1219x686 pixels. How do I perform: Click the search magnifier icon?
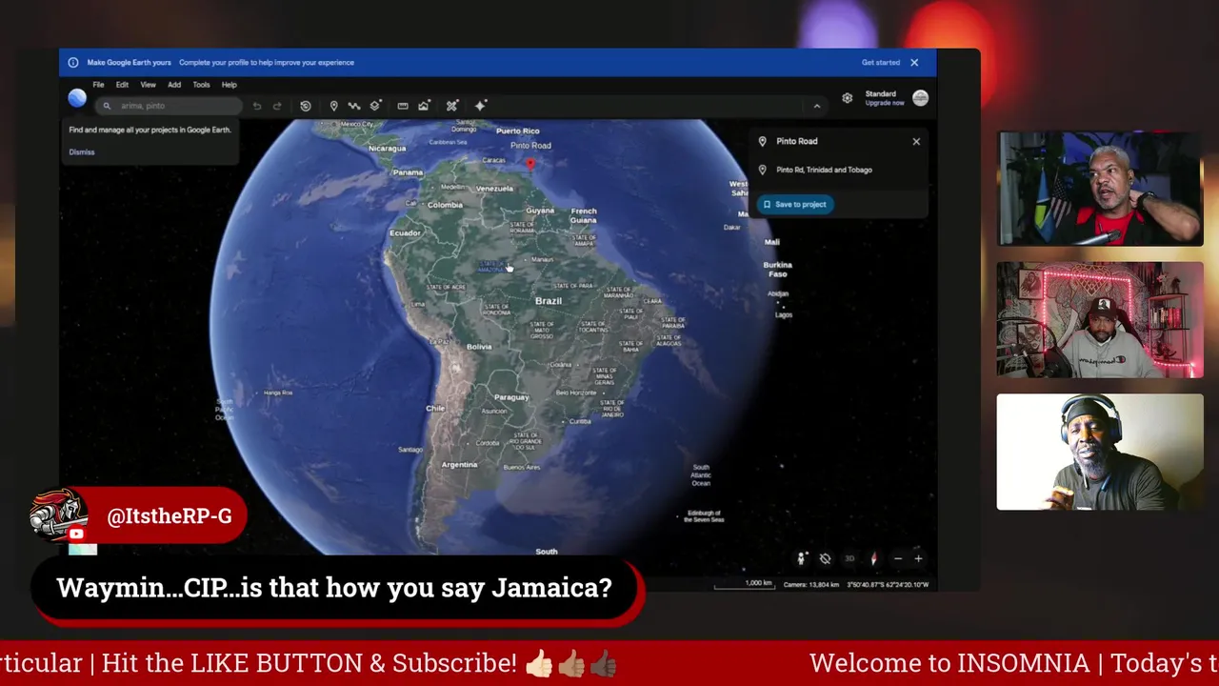(x=107, y=106)
